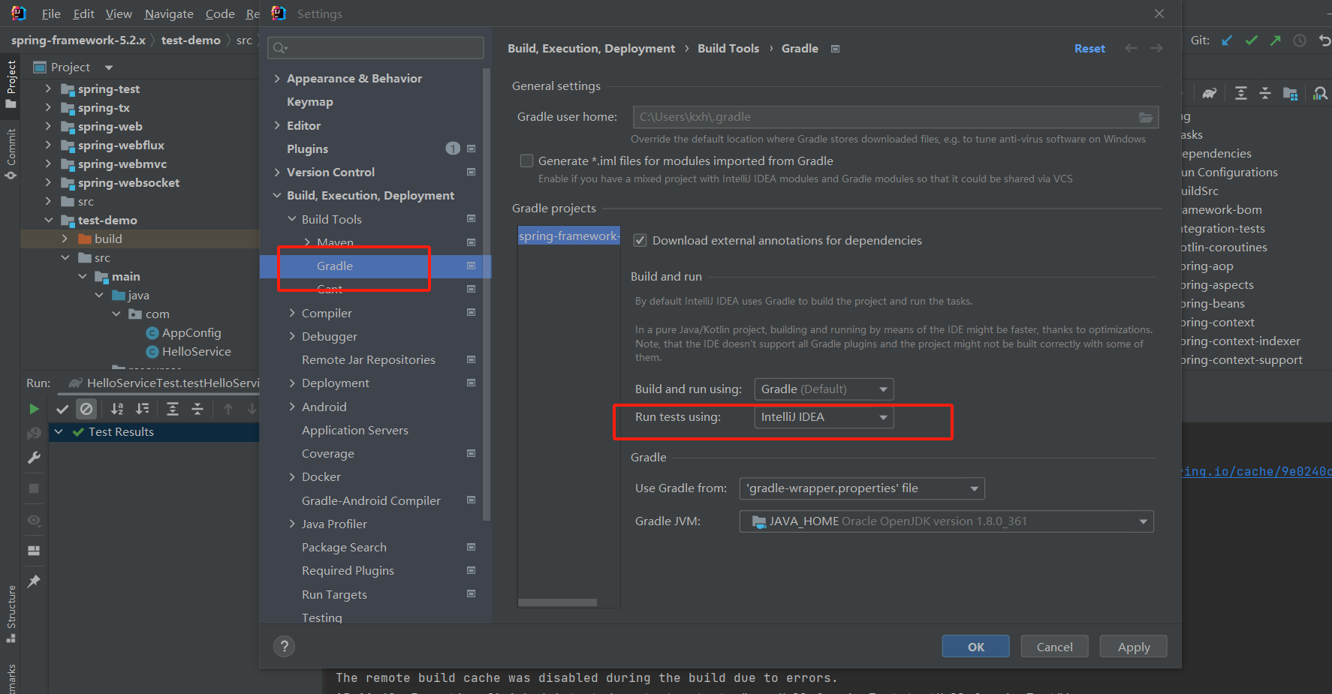
Task: Click eye icon in Run panel sidebar
Action: (x=34, y=520)
